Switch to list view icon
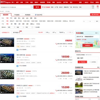This screenshot has height=100, width=100. 97,7
